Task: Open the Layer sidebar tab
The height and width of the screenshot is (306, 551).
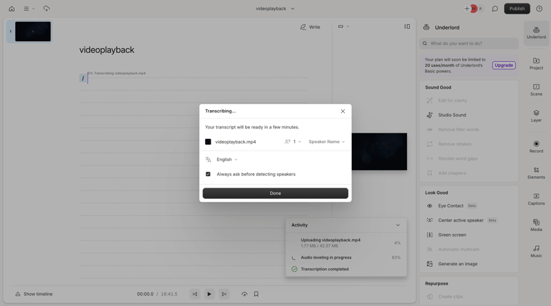Action: pos(537,116)
